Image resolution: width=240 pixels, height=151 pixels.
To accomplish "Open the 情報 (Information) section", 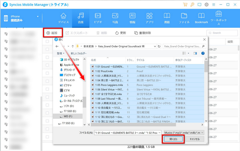I will [x=132, y=18].
